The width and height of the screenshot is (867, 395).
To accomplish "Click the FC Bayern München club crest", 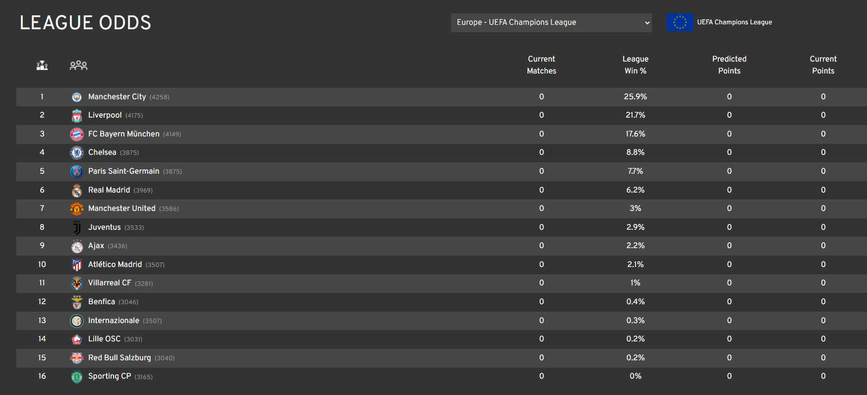I will pos(76,134).
